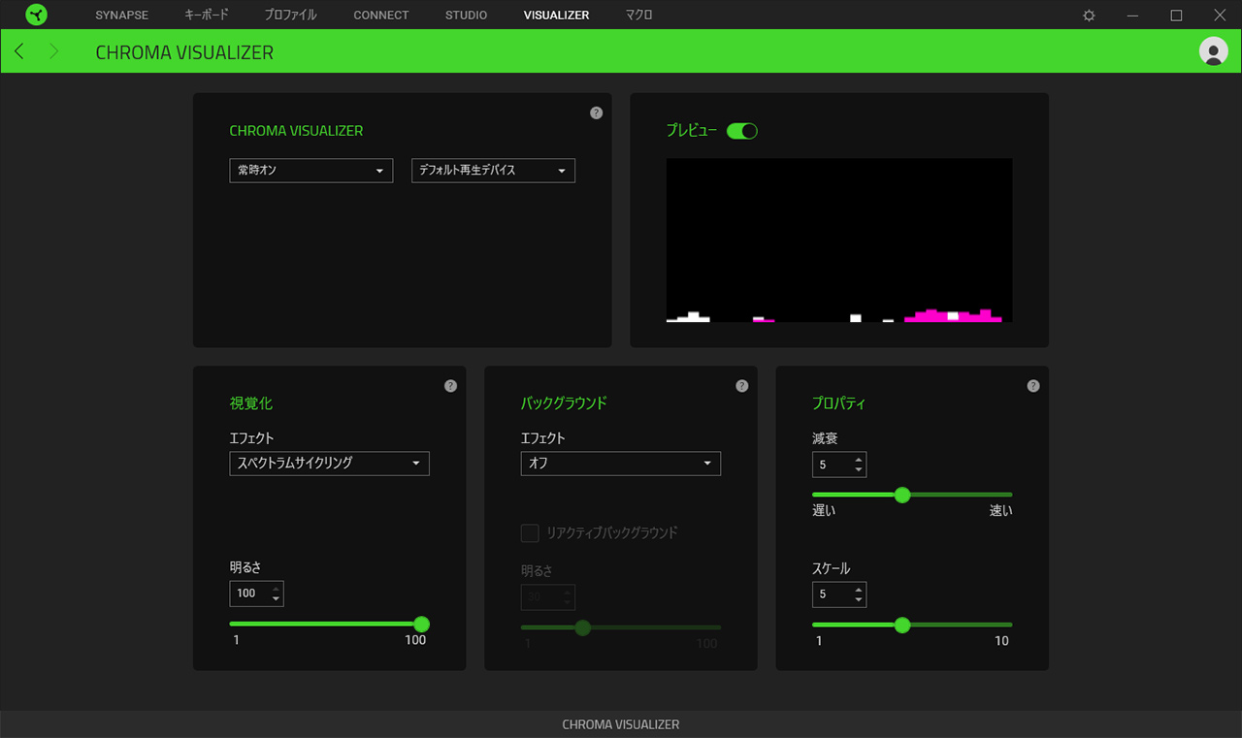Screen dimensions: 1242x738
Task: Switch to the キーボード tab
Action: point(207,16)
